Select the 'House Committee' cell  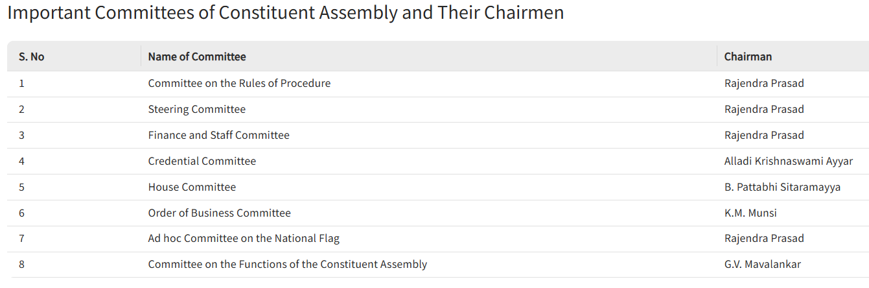pos(192,187)
